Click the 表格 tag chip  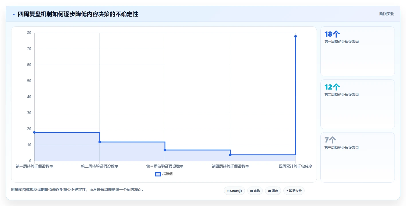(255, 191)
